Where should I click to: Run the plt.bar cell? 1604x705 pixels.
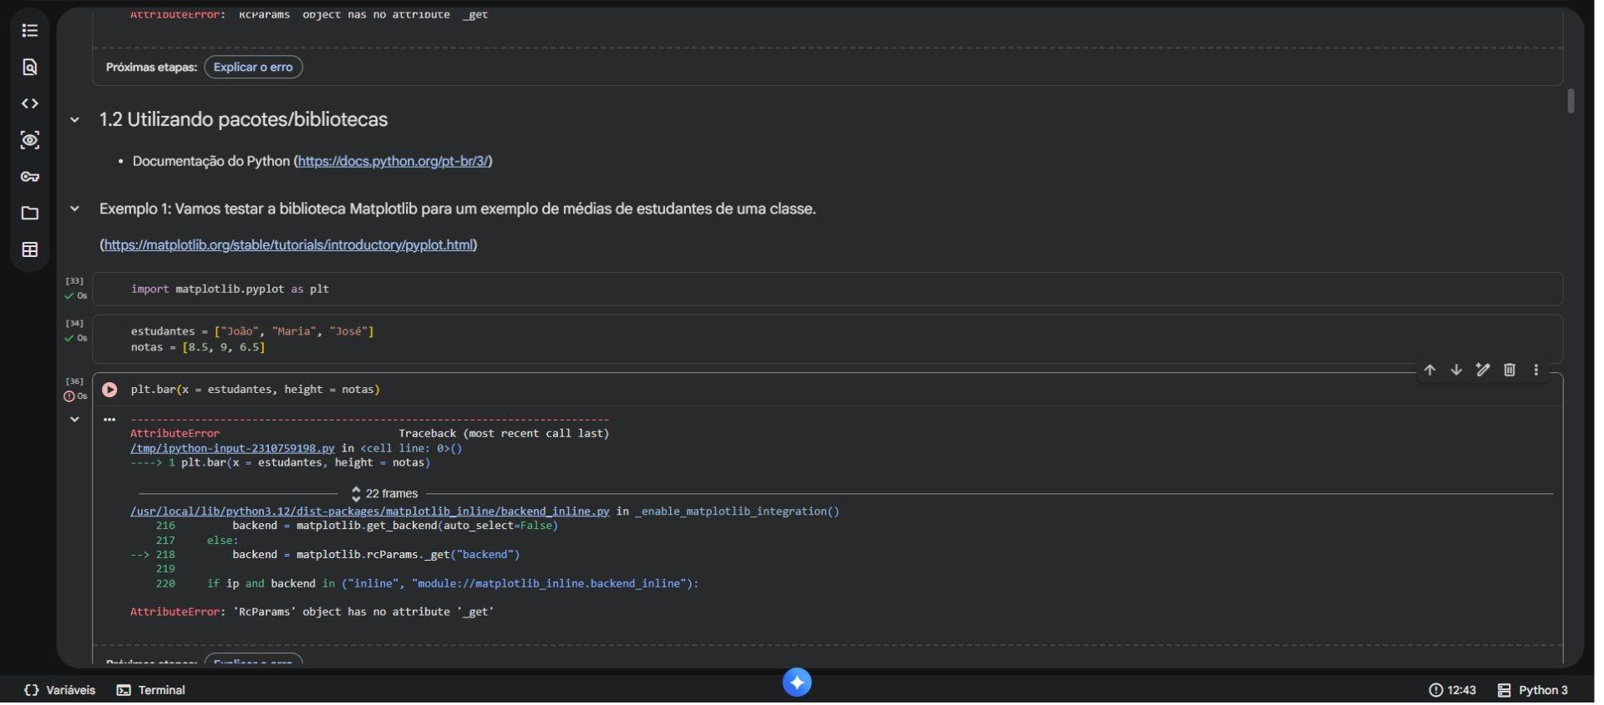point(109,390)
